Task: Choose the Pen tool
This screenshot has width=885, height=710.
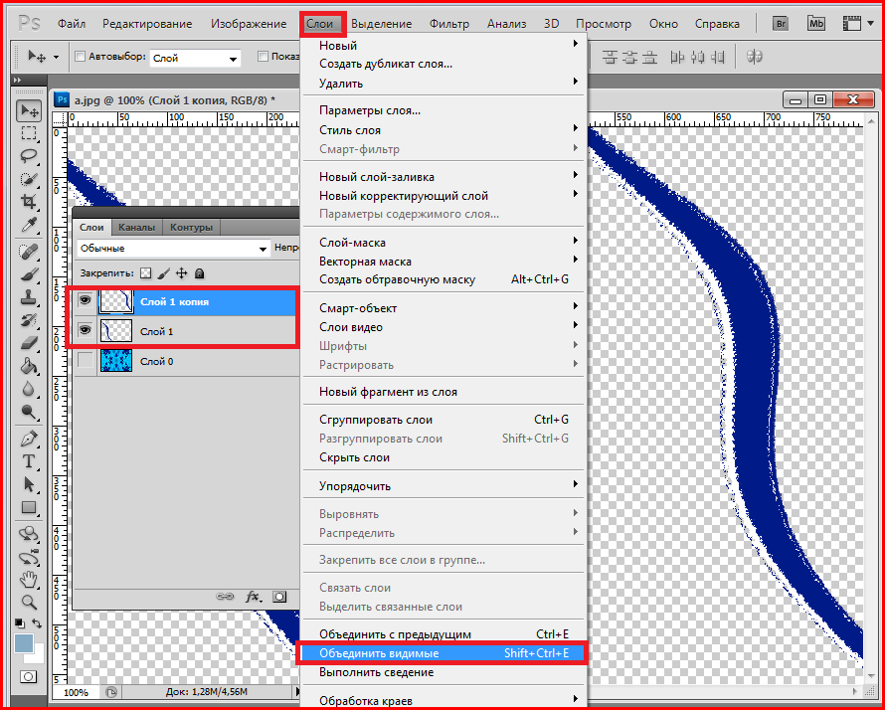Action: tap(29, 439)
